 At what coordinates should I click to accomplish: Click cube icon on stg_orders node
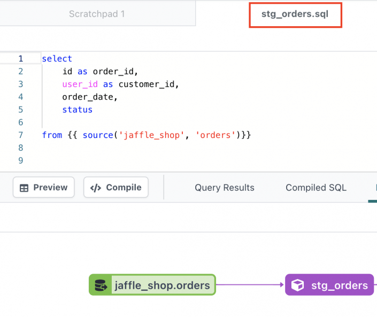click(297, 285)
